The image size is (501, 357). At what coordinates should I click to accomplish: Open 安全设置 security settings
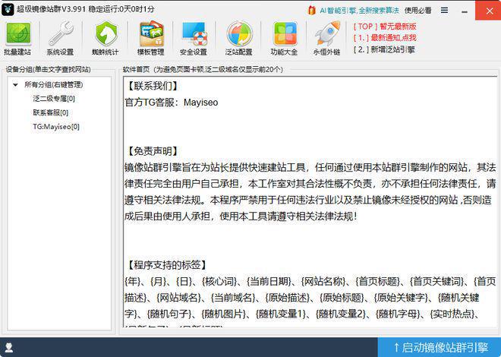194,38
